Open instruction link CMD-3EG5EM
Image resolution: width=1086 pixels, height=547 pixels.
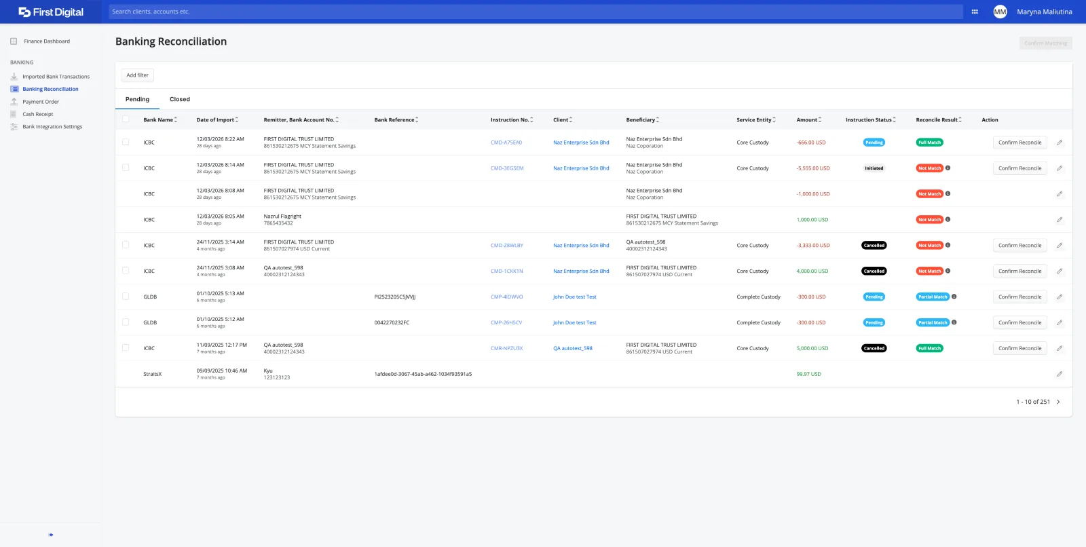(507, 168)
